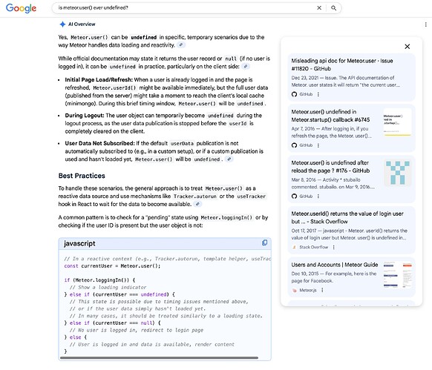Click 'const currentUser = Meteor.user();' code line
Screen dimensions: 432x370
(112, 266)
